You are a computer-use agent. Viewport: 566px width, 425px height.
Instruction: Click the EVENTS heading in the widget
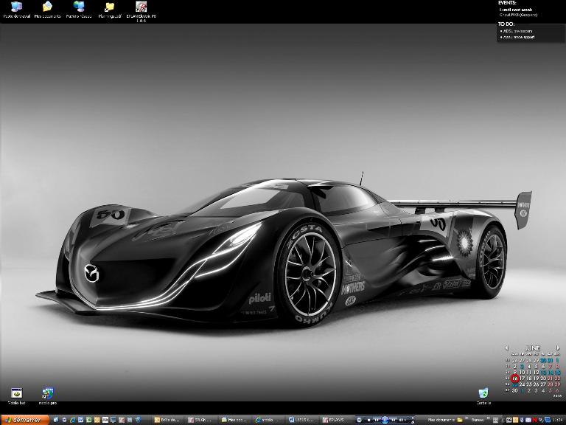click(x=507, y=2)
